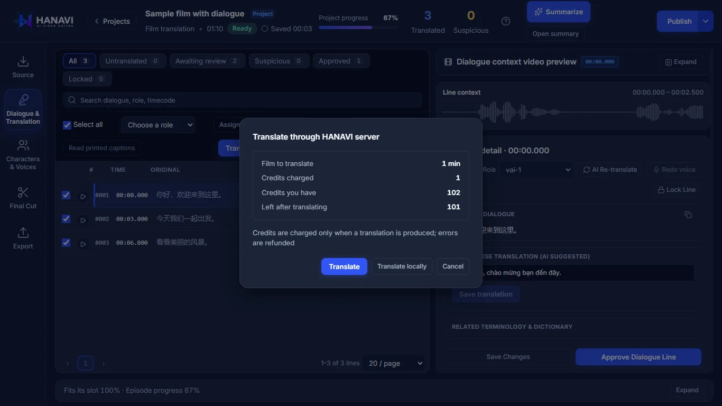Expand the video preview panel
This screenshot has height=406, width=722.
681,62
